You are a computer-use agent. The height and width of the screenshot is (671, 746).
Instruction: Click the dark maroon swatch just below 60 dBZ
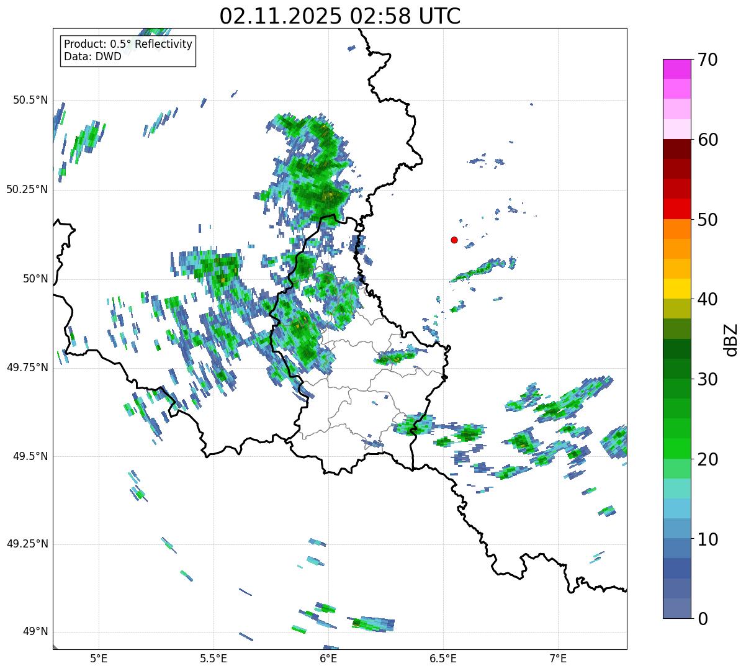tap(676, 149)
